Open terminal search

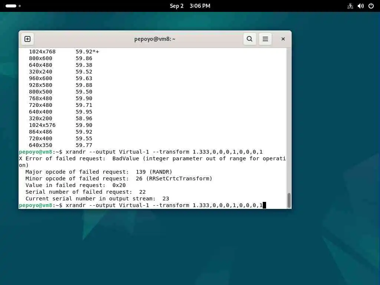tap(250, 39)
